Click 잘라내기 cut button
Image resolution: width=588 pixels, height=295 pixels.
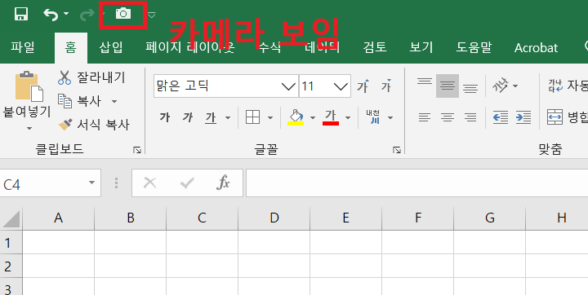(x=91, y=77)
